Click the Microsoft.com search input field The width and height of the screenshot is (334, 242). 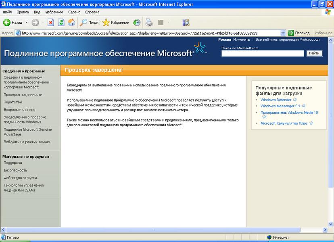click(x=263, y=53)
